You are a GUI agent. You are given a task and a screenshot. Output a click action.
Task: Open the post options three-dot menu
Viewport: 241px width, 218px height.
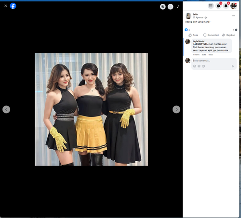(x=234, y=16)
